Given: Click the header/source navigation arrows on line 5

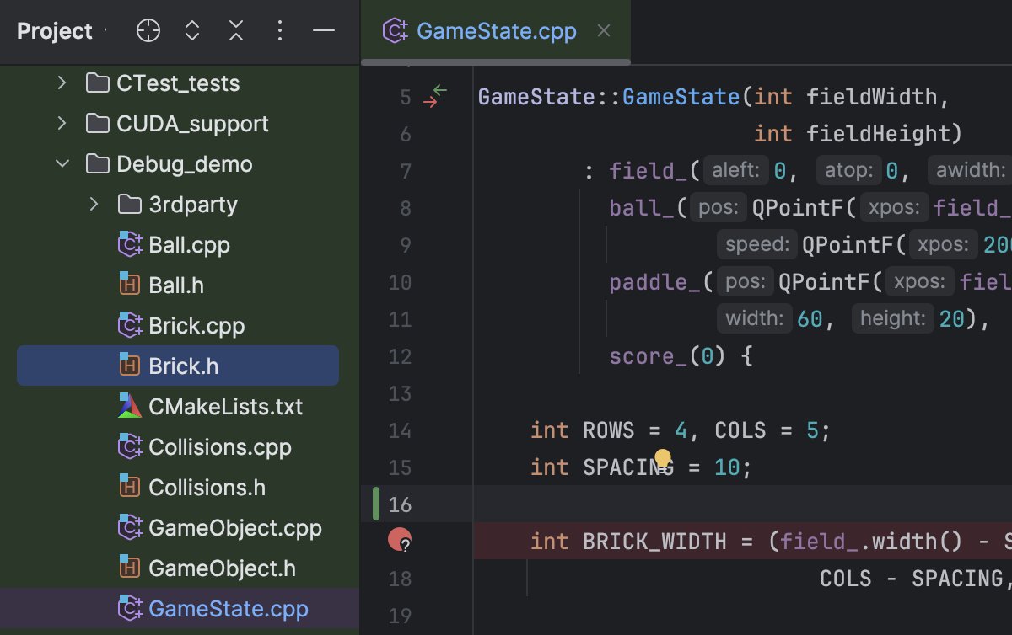Looking at the screenshot, I should click(x=434, y=96).
